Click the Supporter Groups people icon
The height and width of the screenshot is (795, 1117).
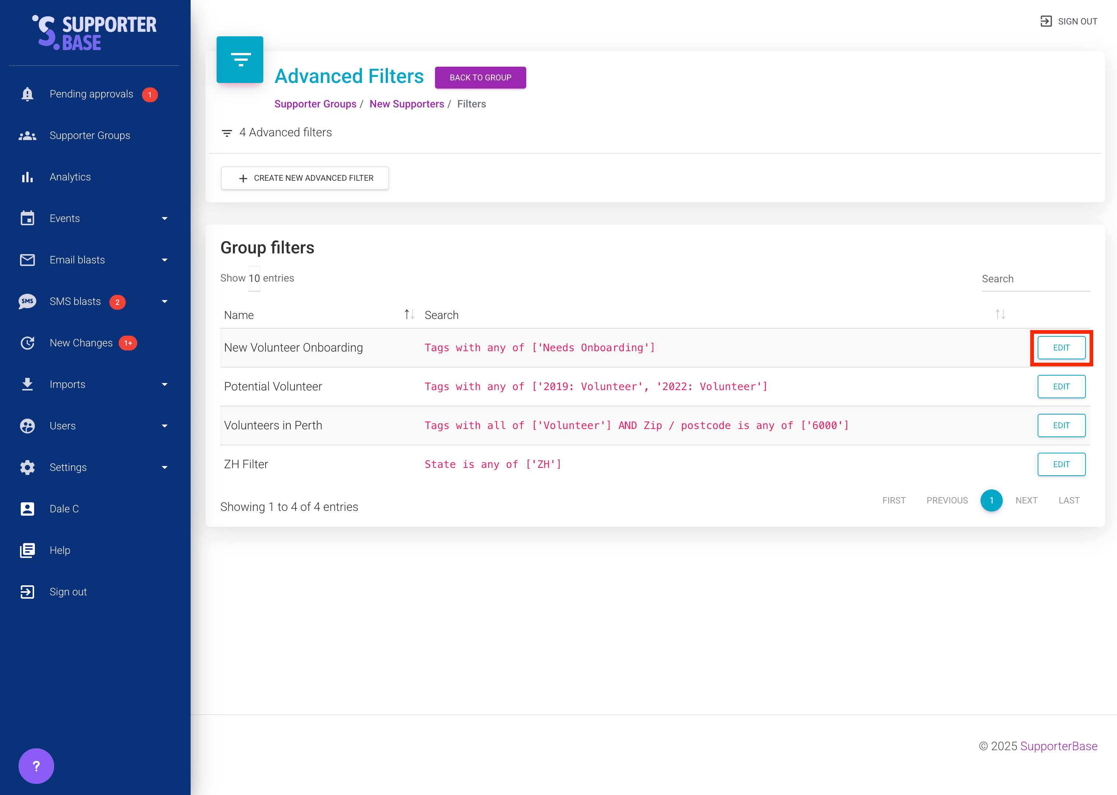pyautogui.click(x=27, y=136)
